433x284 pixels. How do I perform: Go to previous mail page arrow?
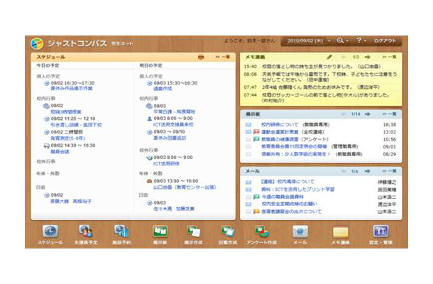click(x=344, y=171)
